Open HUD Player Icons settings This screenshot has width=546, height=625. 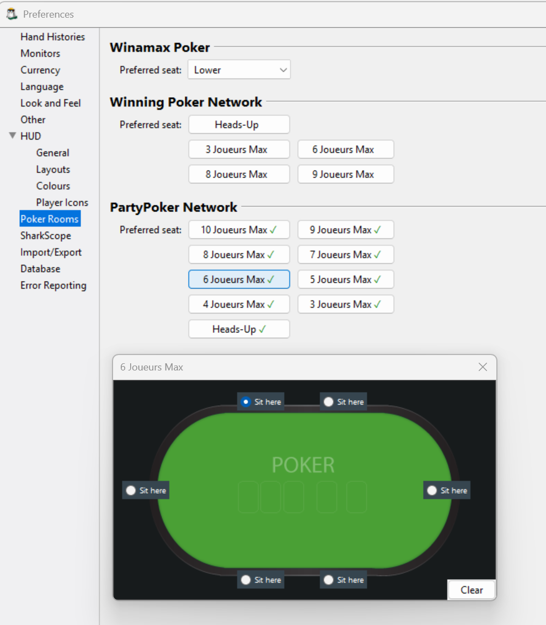click(62, 203)
